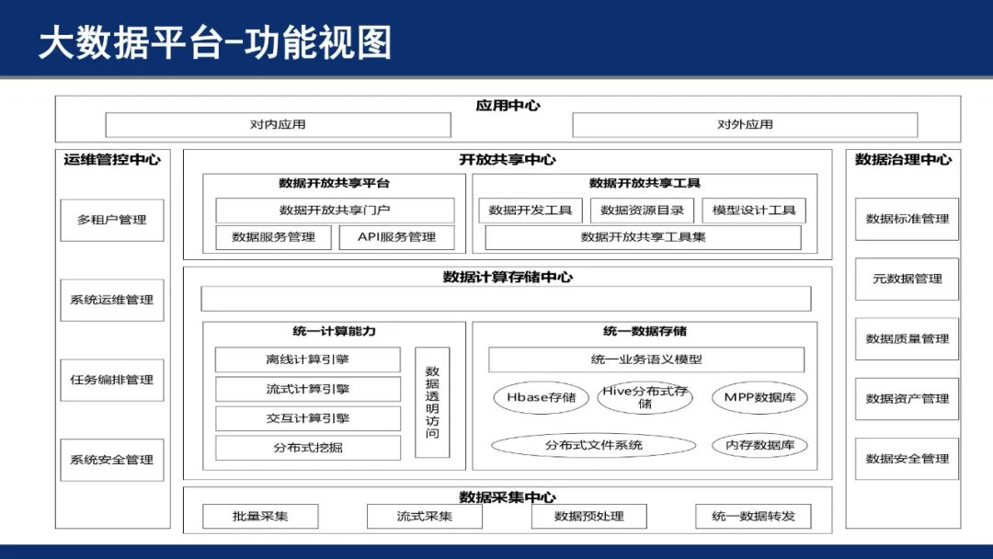Select the 批量采集 box

pos(260,517)
